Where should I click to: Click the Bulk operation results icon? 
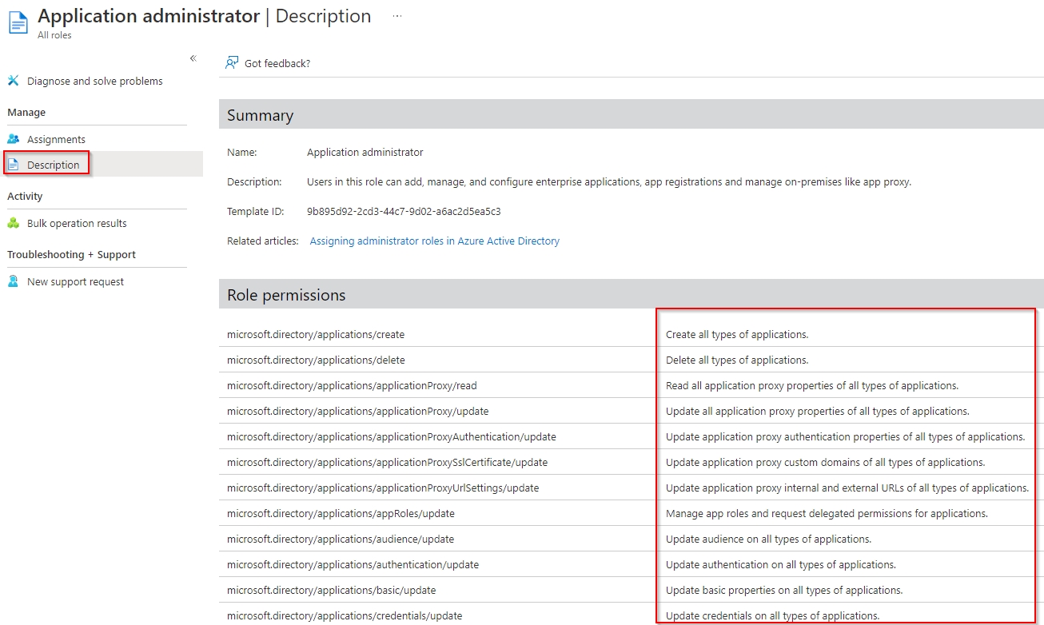[x=13, y=223]
